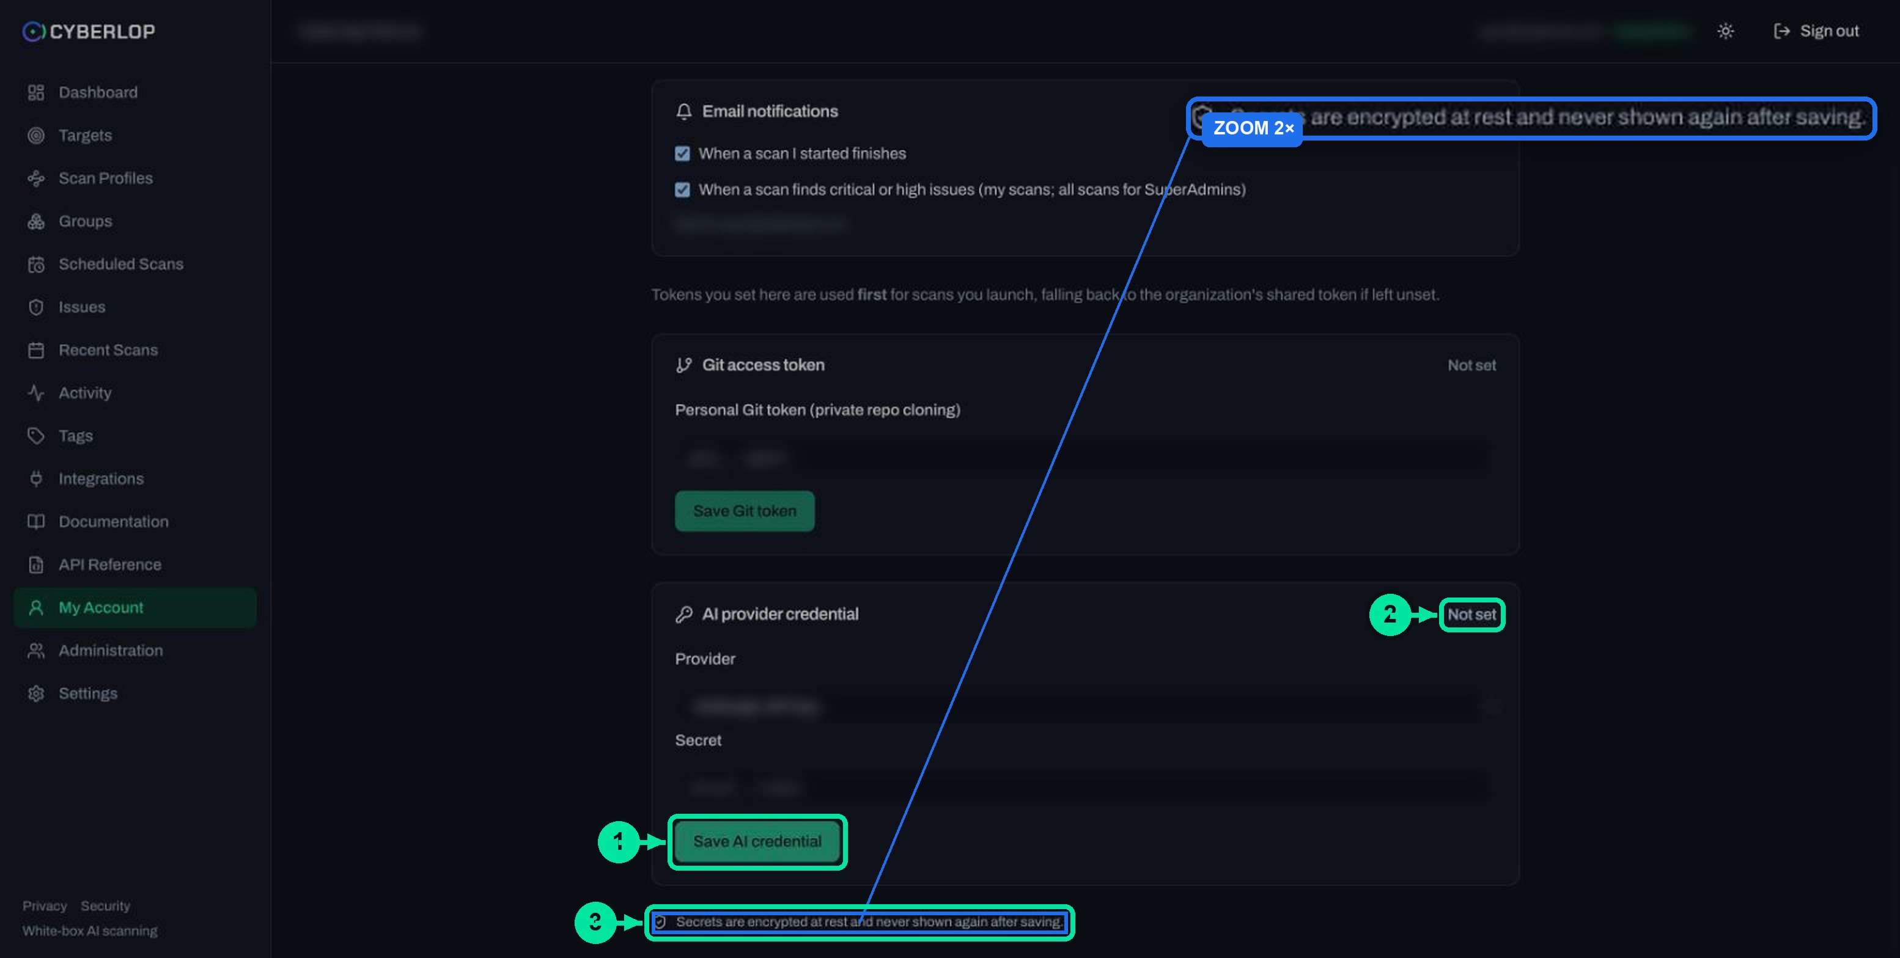Click the Personal Git token input field
1900x958 pixels.
(1085, 458)
